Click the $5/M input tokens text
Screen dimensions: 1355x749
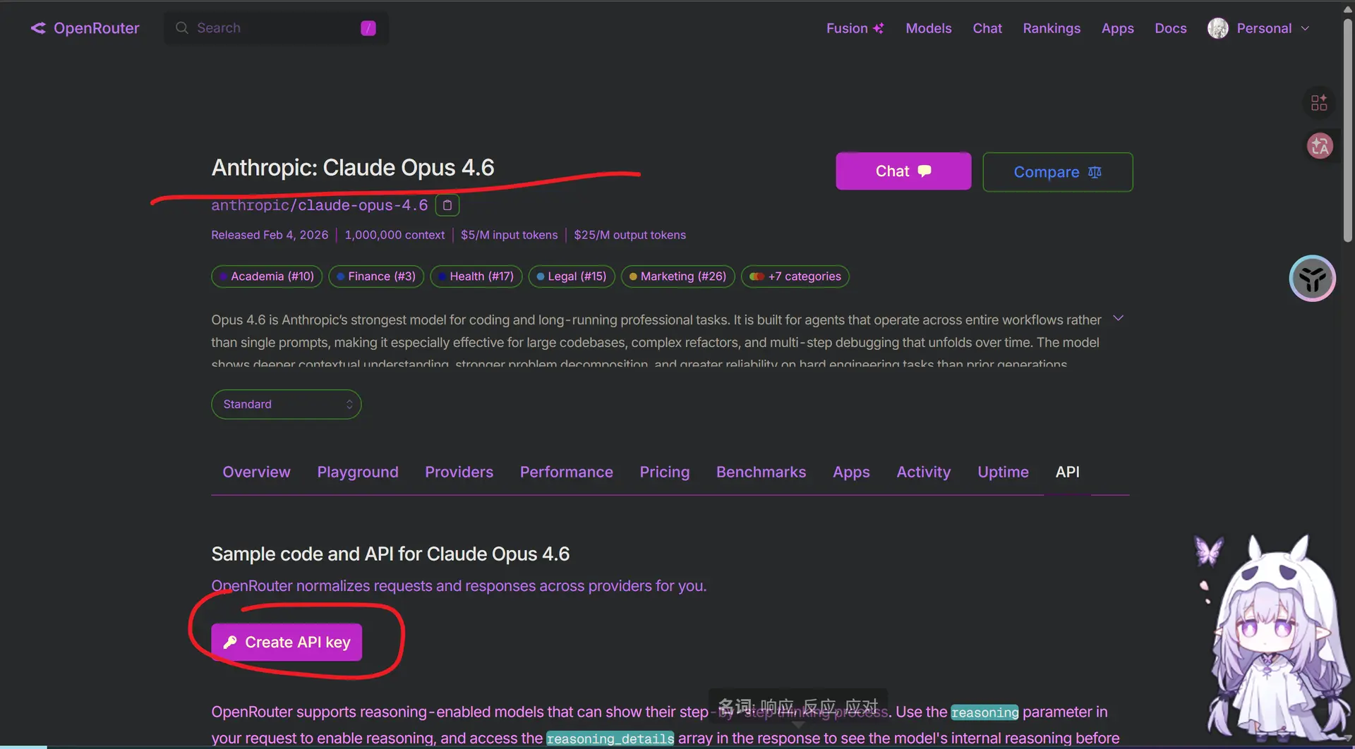pos(509,235)
